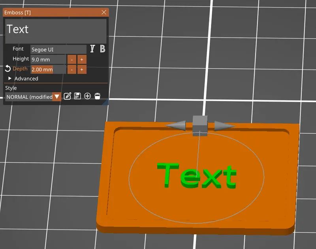Decrease Depth with the minus button
Viewport: 316px width, 249px height.
[72, 70]
